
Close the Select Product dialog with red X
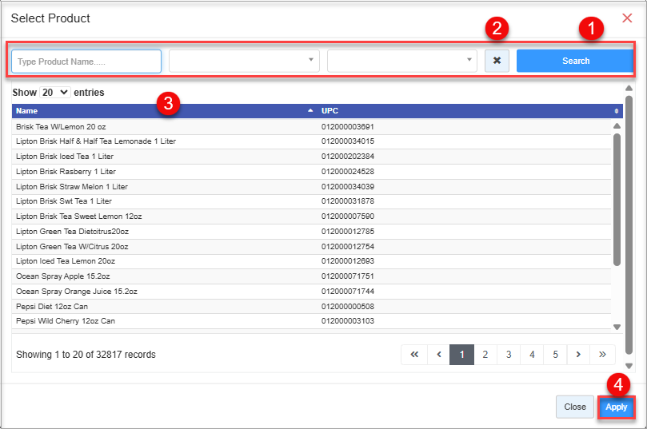click(627, 18)
